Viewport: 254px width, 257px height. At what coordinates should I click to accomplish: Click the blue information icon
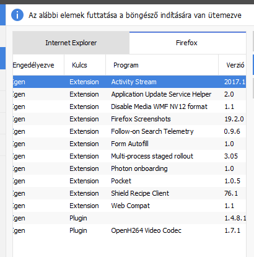(17, 15)
